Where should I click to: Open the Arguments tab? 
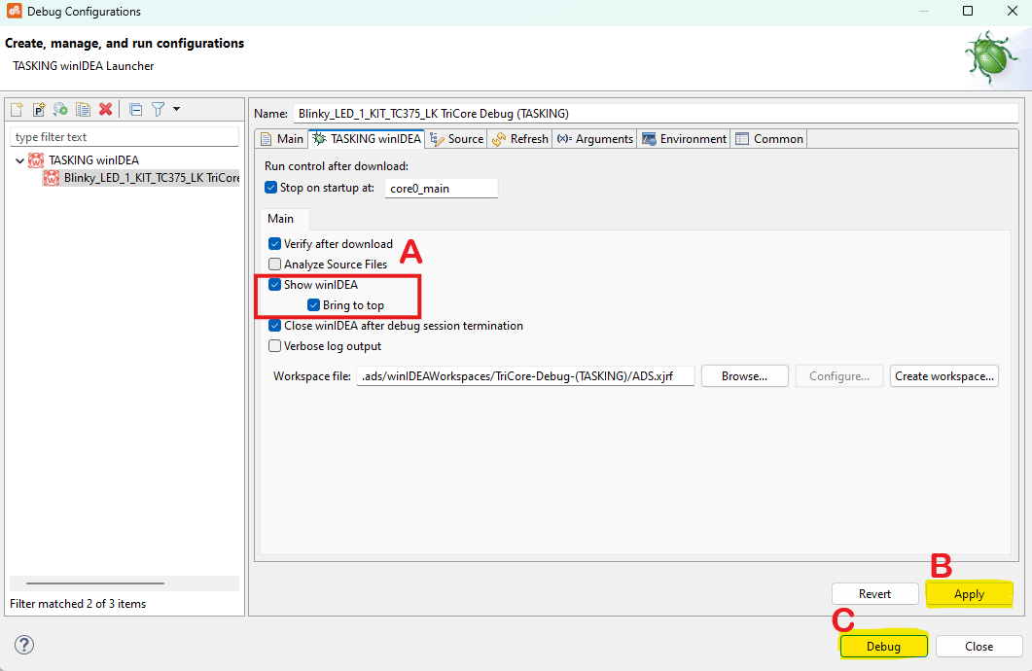coord(593,138)
